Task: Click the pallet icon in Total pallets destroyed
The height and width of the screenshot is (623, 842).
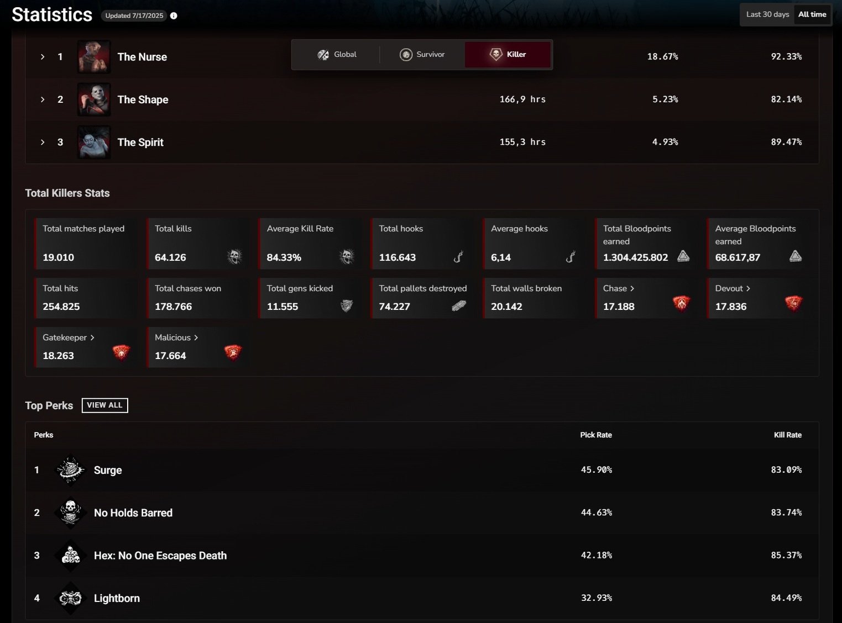Action: (459, 305)
